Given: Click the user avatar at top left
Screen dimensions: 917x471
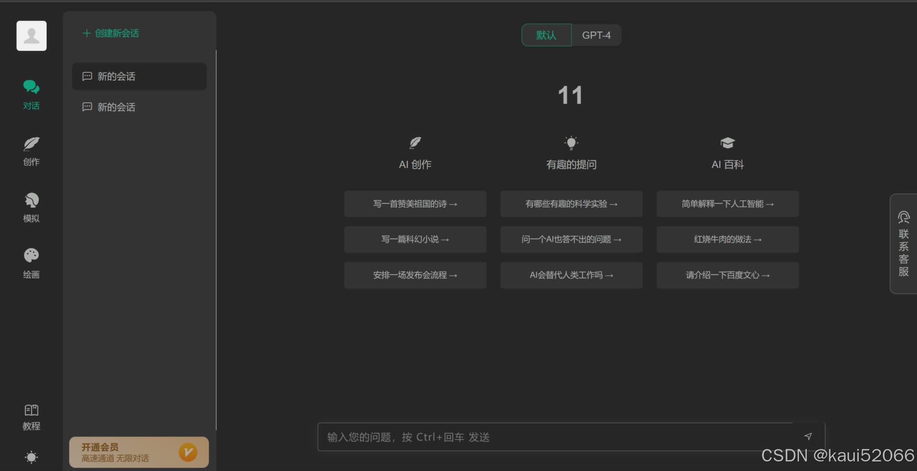Looking at the screenshot, I should tap(31, 35).
